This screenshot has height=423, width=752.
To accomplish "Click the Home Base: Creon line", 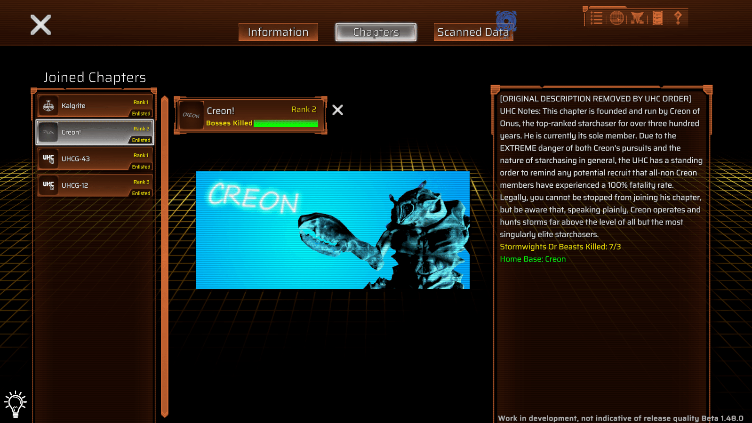I will coord(533,259).
